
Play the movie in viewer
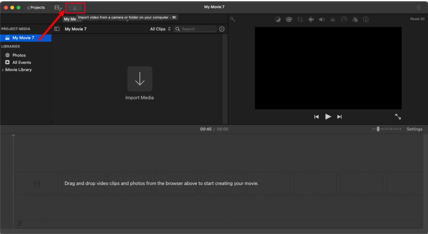pos(328,117)
